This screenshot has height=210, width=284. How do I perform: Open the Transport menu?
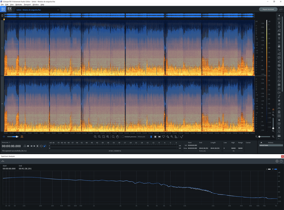pos(28,4)
